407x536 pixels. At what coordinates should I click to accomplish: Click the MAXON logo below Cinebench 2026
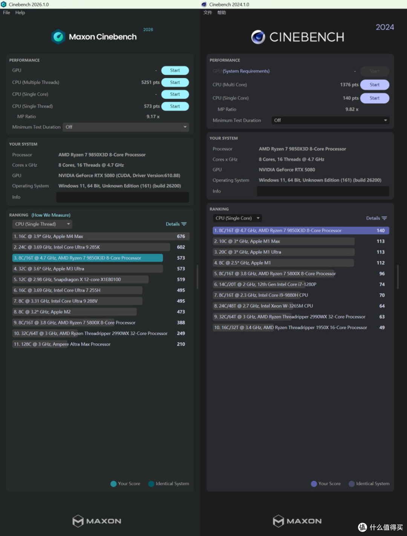pos(97,521)
